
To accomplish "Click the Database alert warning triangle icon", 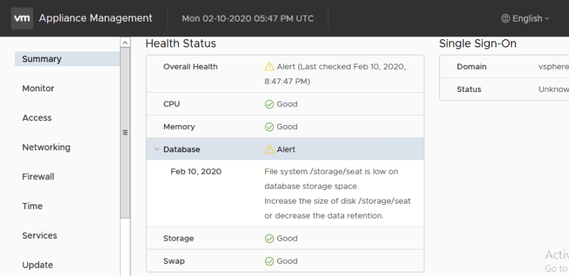I will 269,149.
